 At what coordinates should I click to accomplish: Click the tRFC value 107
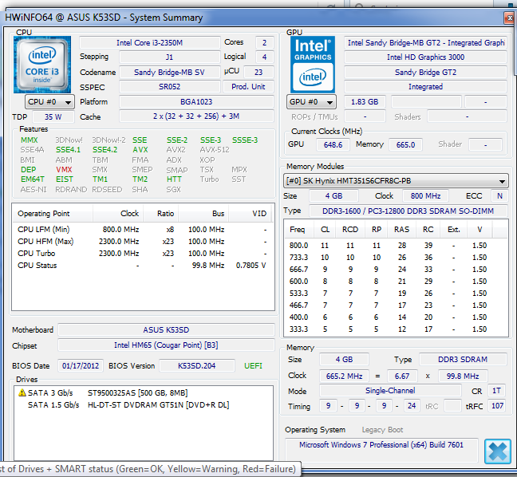(497, 406)
